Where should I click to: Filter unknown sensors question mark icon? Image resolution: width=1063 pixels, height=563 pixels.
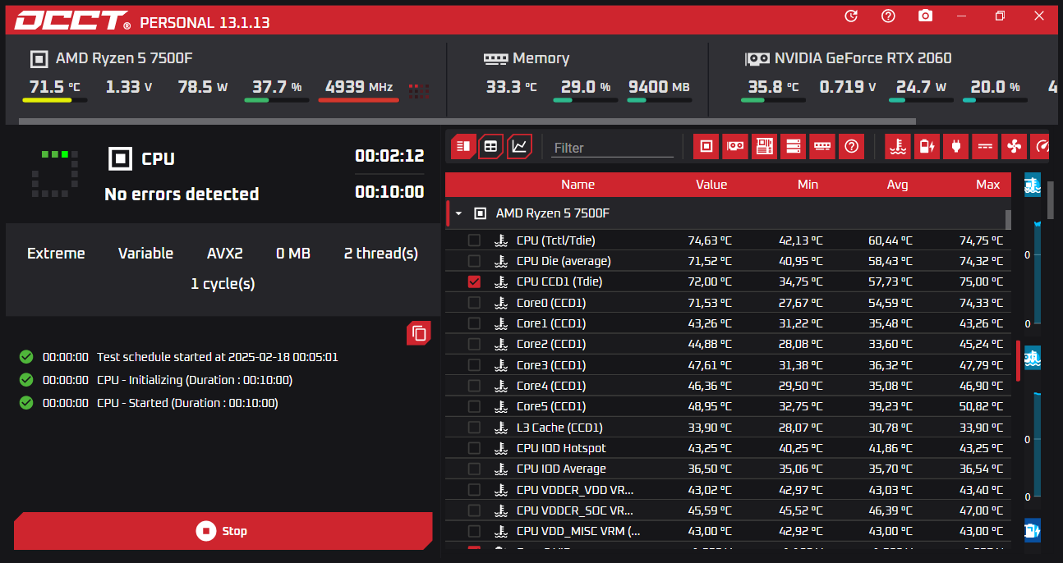(x=851, y=147)
